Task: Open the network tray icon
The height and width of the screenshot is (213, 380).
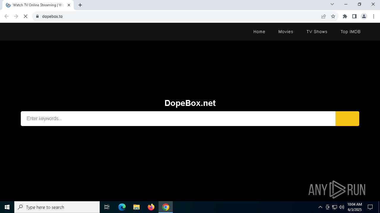Action: (x=335, y=207)
